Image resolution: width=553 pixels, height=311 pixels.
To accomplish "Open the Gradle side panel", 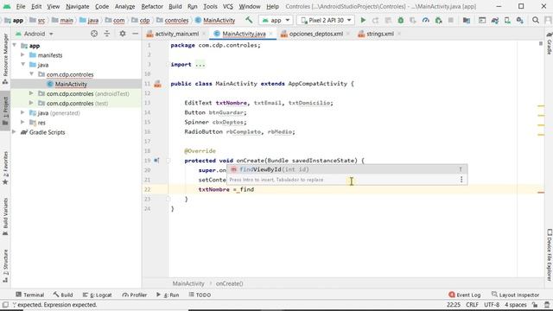I will coord(550,43).
